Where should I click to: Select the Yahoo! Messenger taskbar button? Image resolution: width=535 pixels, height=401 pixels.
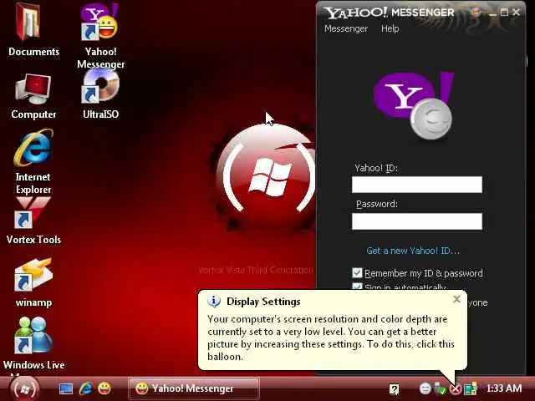click(194, 388)
